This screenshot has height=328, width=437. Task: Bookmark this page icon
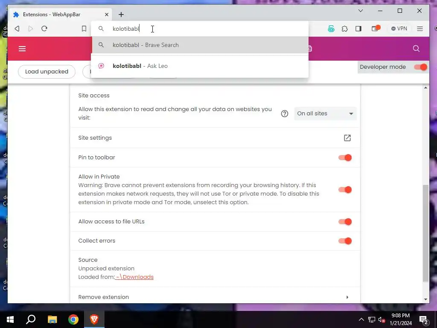[84, 29]
